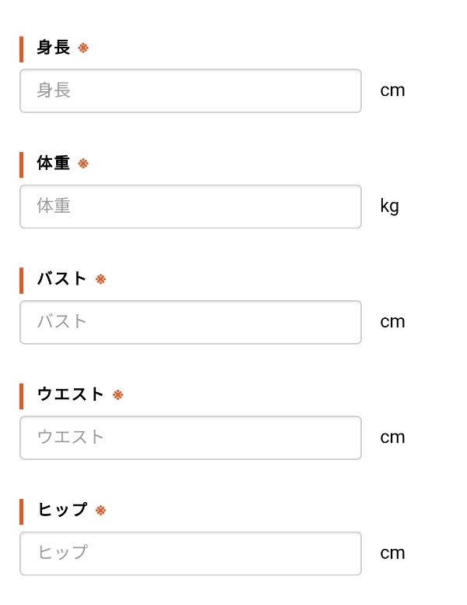Click the required mark next to ウエスト

pyautogui.click(x=118, y=394)
